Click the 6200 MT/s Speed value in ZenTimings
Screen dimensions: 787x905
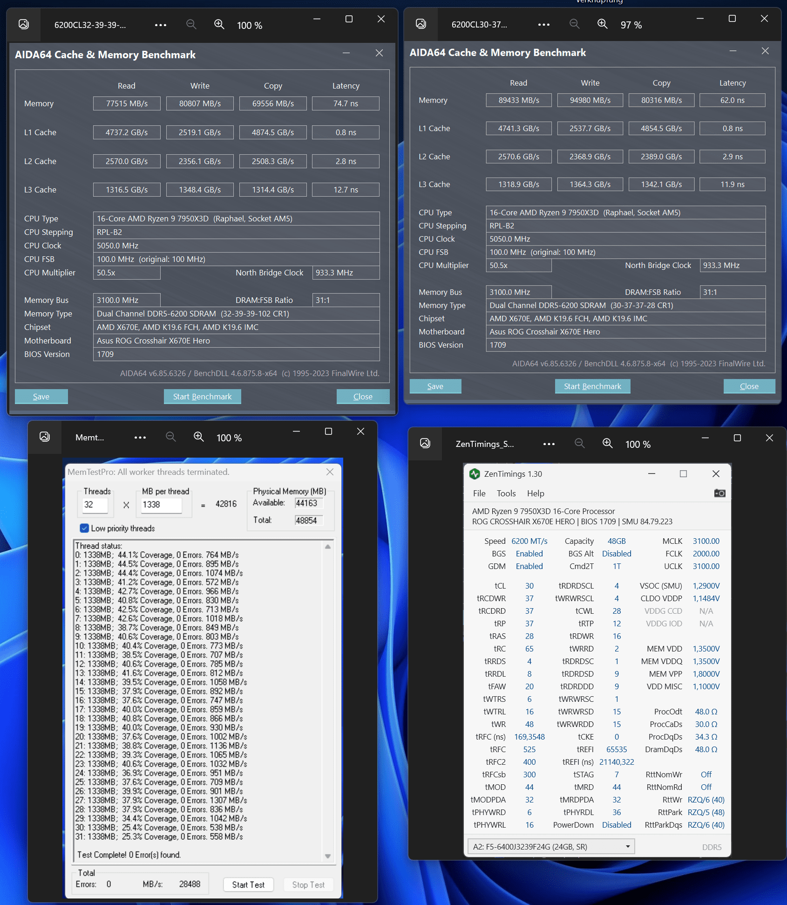(x=529, y=541)
